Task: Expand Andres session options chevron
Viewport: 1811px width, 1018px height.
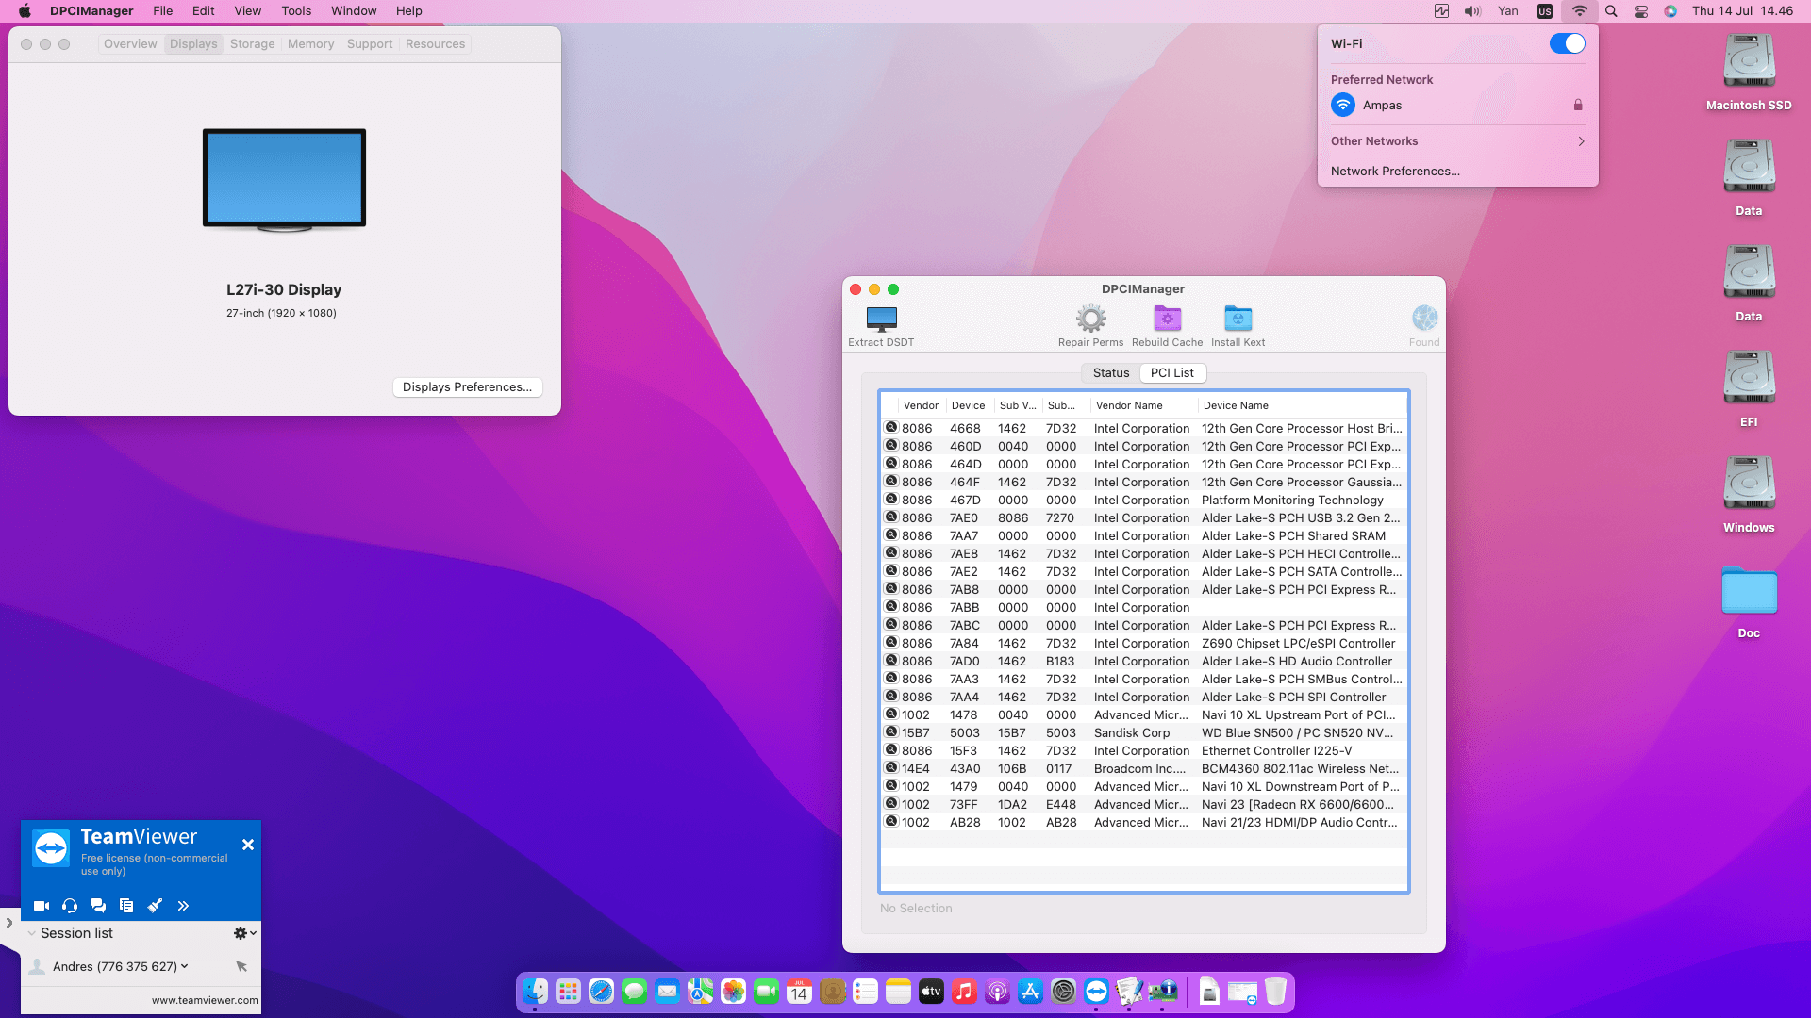Action: [x=185, y=966]
